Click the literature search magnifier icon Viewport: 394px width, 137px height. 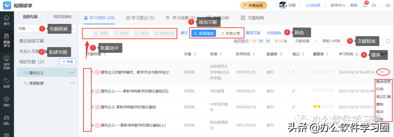click(388, 41)
